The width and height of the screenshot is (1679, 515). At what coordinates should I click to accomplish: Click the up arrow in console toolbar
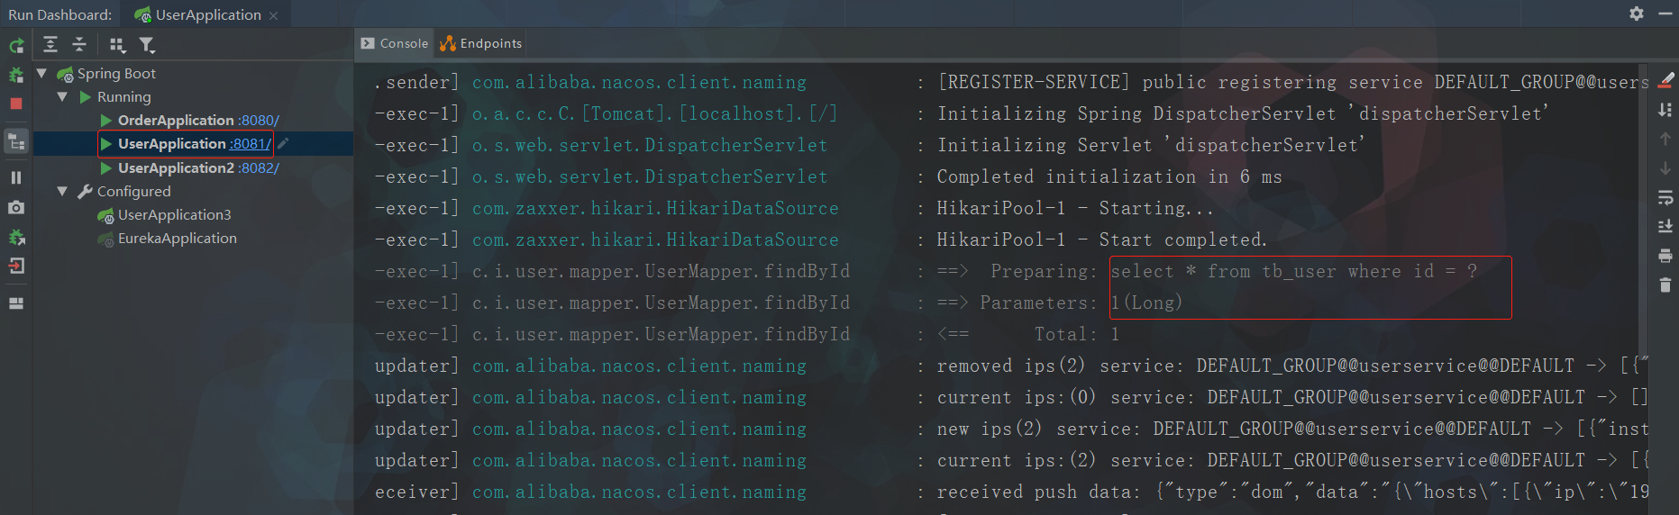pos(1665,139)
